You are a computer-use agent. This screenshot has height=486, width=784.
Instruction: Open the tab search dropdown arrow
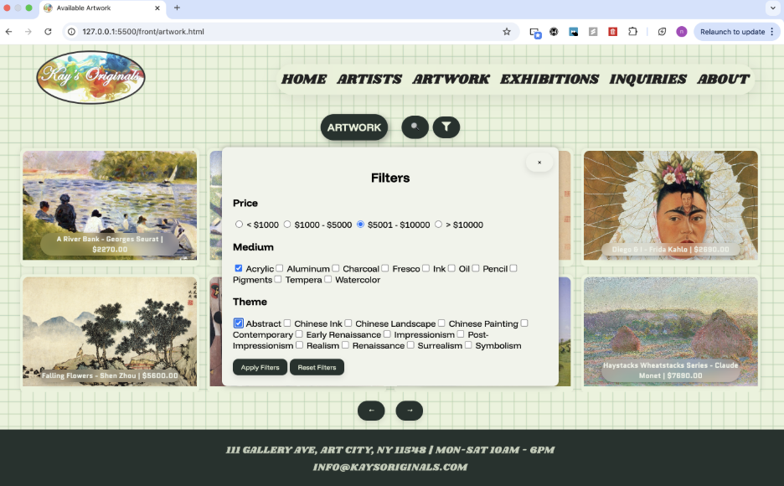tap(772, 8)
